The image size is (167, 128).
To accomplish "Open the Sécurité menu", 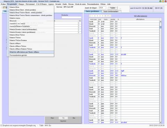I will 58,4.
